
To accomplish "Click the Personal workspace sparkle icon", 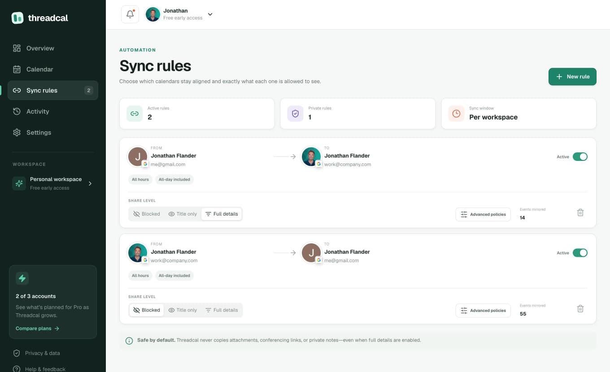I will [x=19, y=183].
